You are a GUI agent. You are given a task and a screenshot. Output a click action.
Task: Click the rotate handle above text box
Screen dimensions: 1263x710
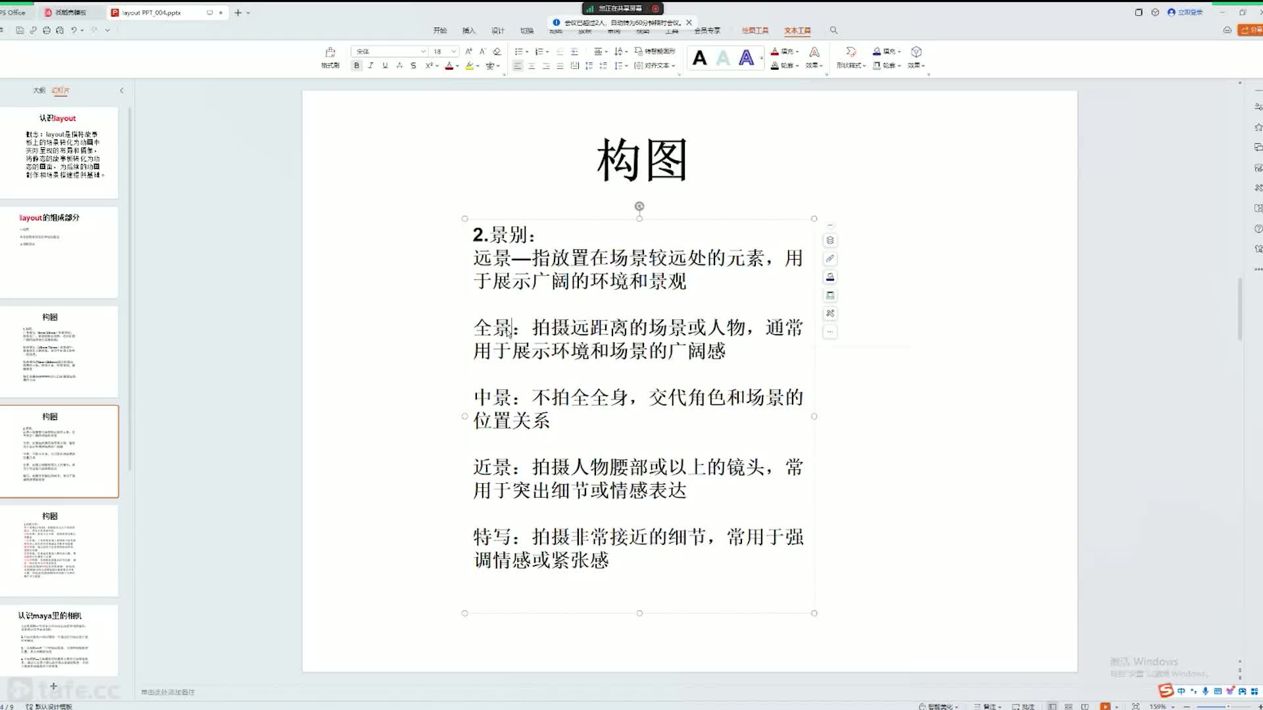tap(639, 206)
